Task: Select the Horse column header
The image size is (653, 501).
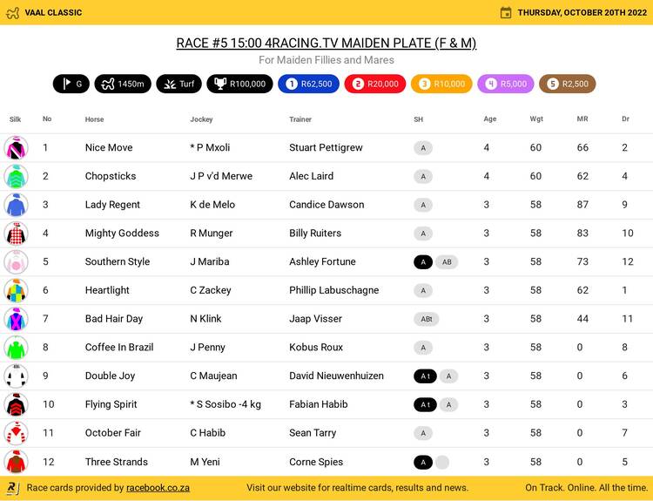Action: (94, 119)
